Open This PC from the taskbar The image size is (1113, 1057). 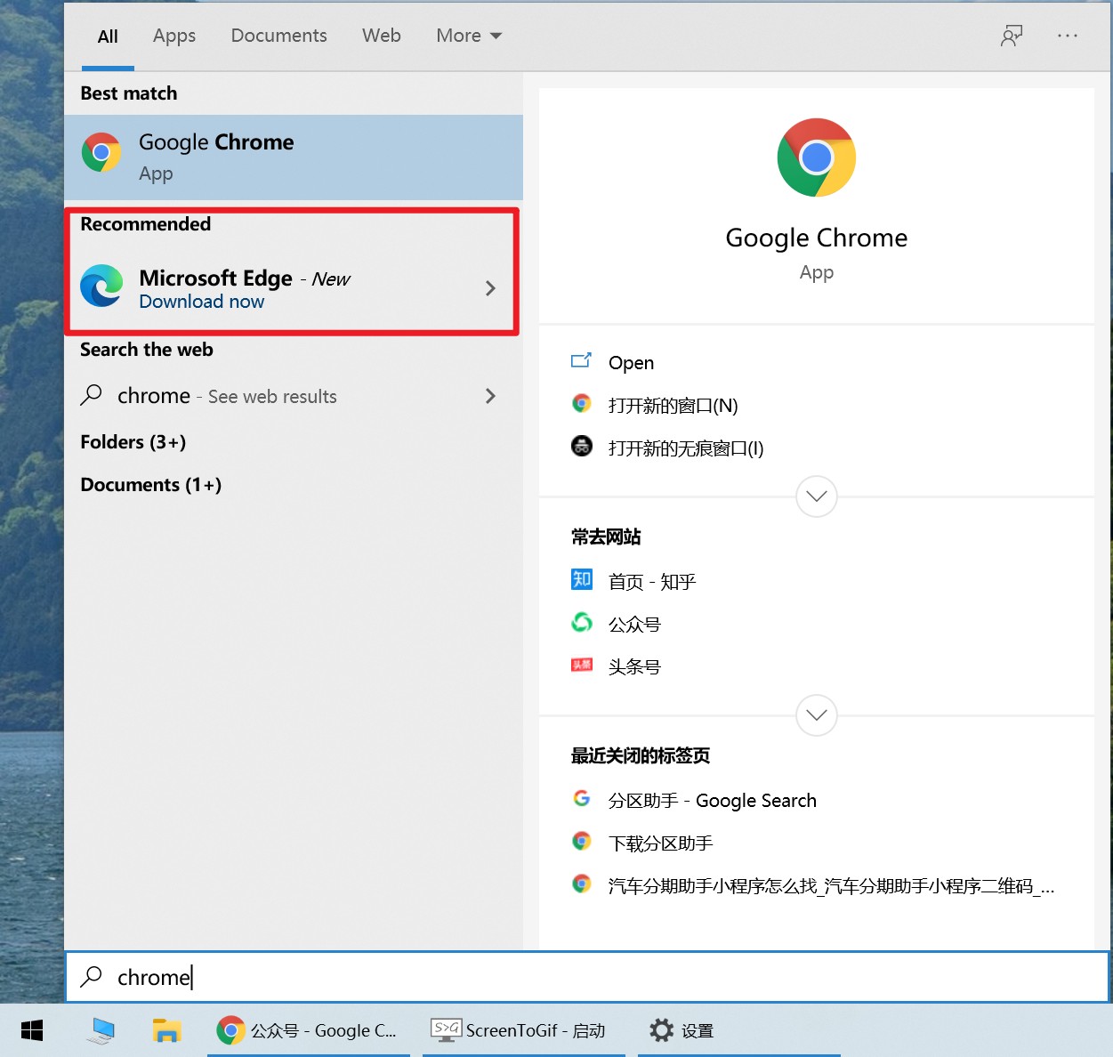pos(101,1030)
